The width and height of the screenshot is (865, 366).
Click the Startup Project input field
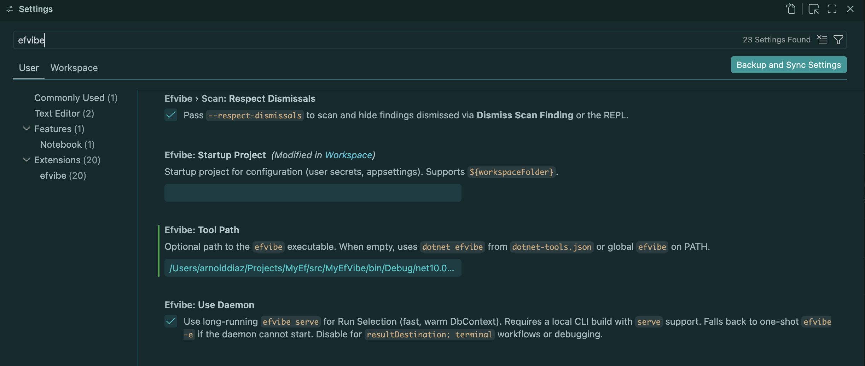point(313,193)
